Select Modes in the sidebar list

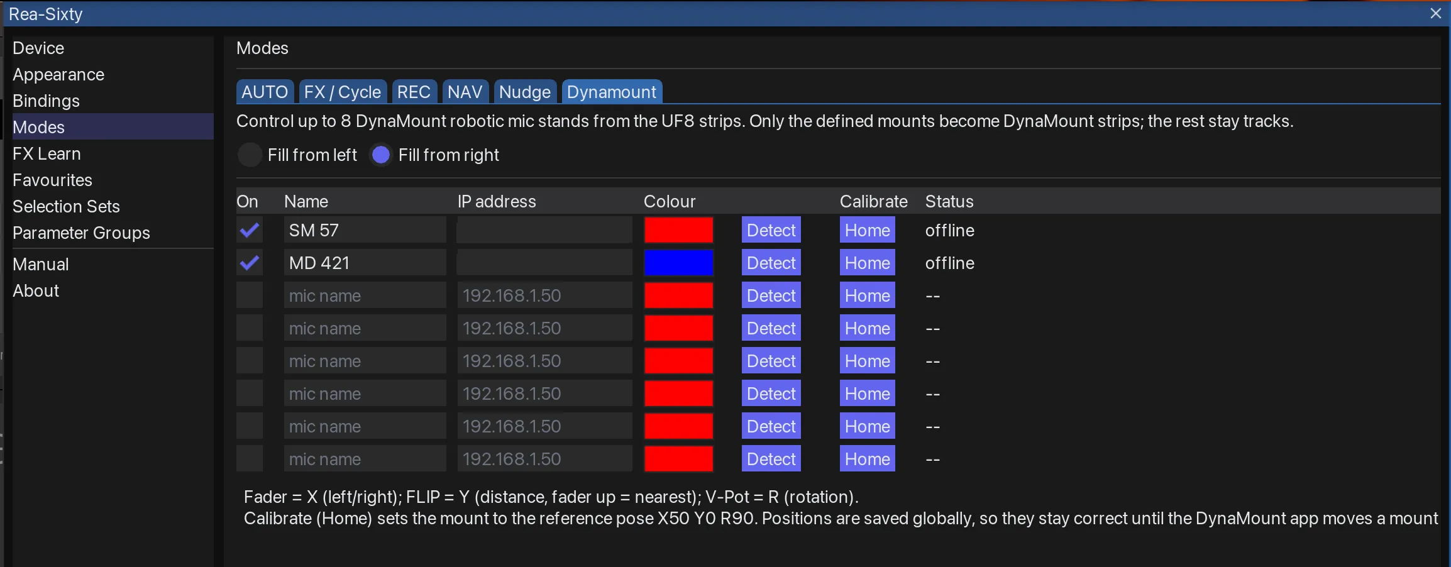[113, 127]
